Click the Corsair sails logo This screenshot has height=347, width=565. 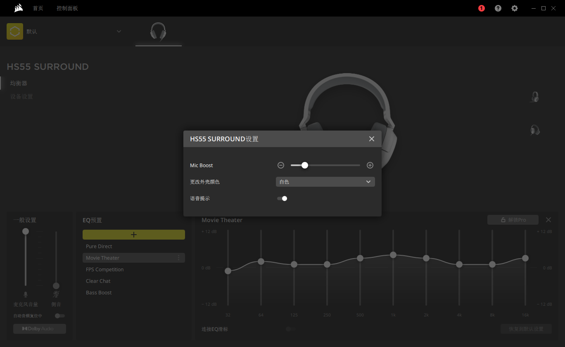click(18, 8)
